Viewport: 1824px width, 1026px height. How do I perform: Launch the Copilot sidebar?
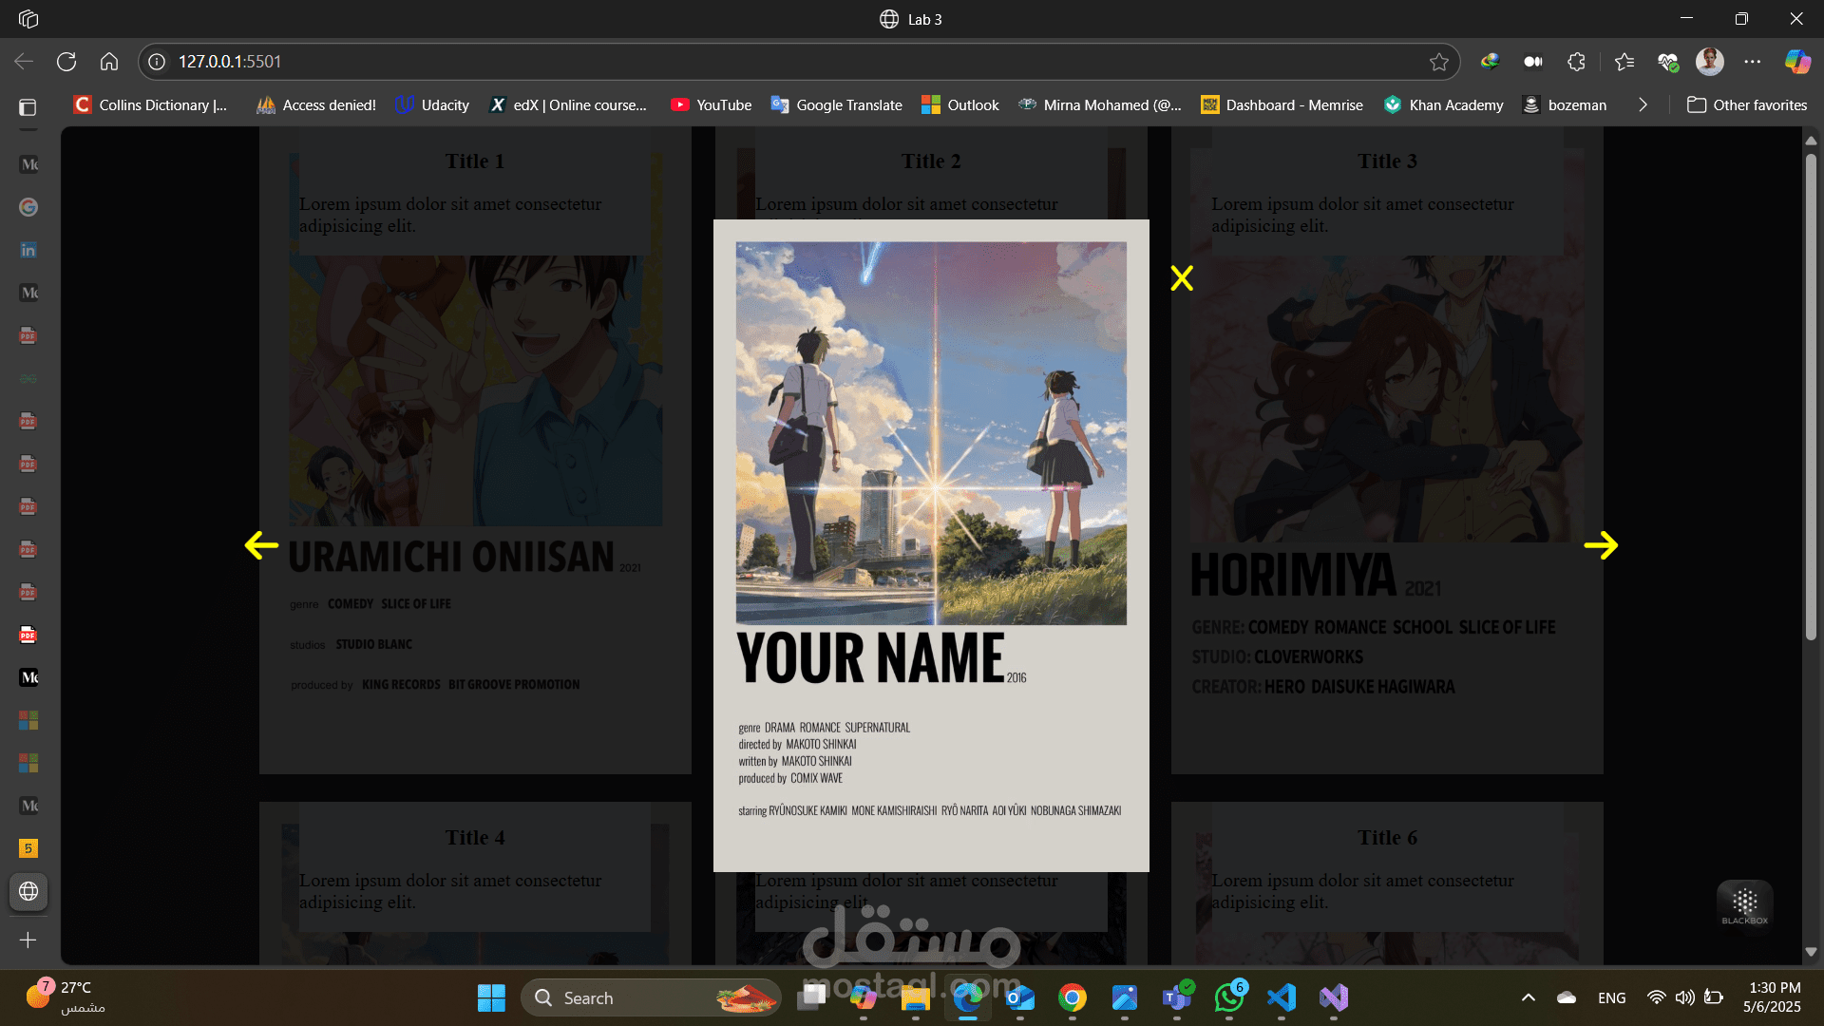(x=1797, y=62)
